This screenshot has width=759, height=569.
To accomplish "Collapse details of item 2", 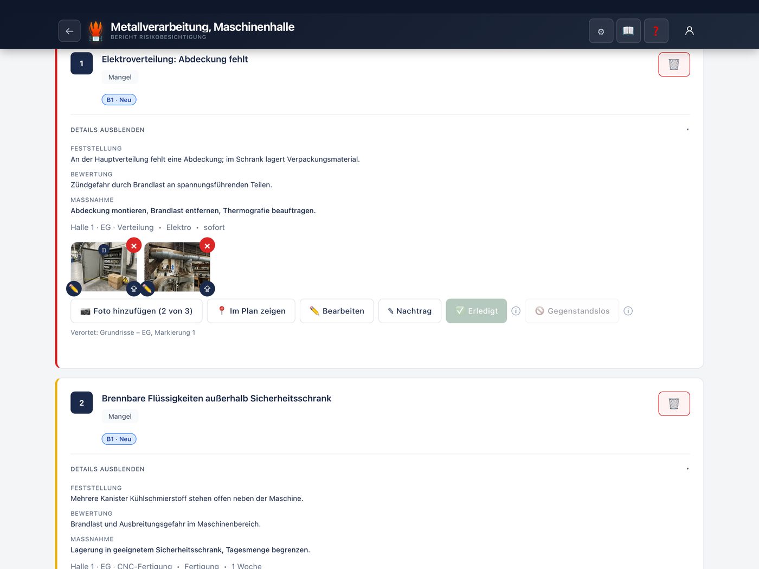I will (x=107, y=469).
